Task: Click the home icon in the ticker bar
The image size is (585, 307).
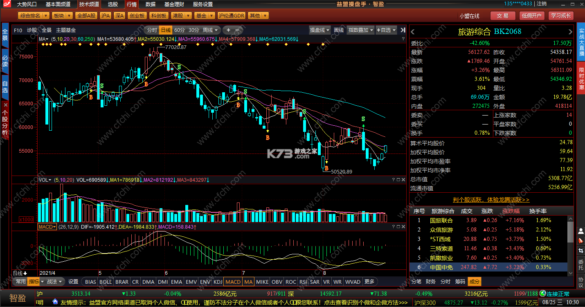Action: [55, 302]
